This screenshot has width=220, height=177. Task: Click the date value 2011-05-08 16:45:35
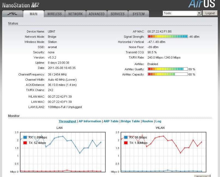tap(62, 68)
